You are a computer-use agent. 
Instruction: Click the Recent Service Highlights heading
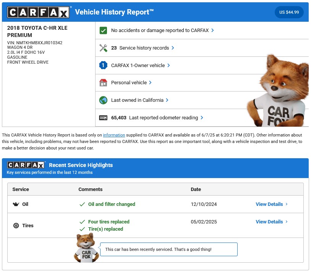click(81, 165)
